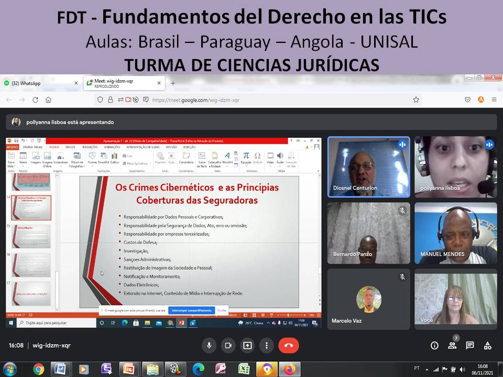Open the tracking protection shield icon
The width and height of the screenshot is (503, 377).
(x=100, y=99)
